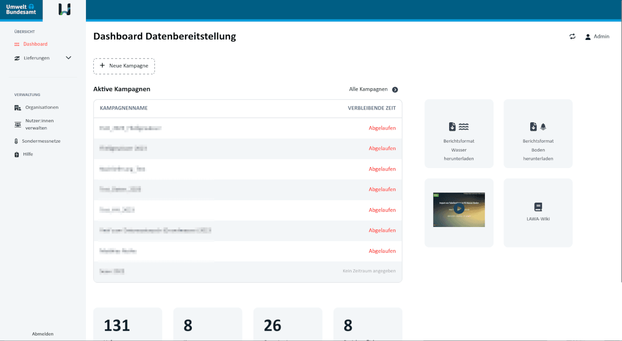622x341 pixels.
Task: Open the Hilfe sidebar entry
Action: coord(28,154)
